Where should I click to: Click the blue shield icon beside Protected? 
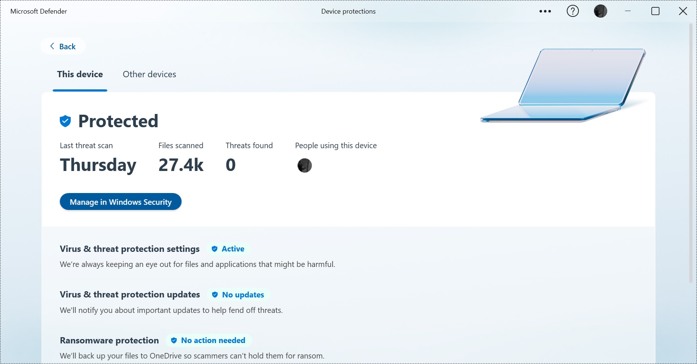[x=65, y=121]
